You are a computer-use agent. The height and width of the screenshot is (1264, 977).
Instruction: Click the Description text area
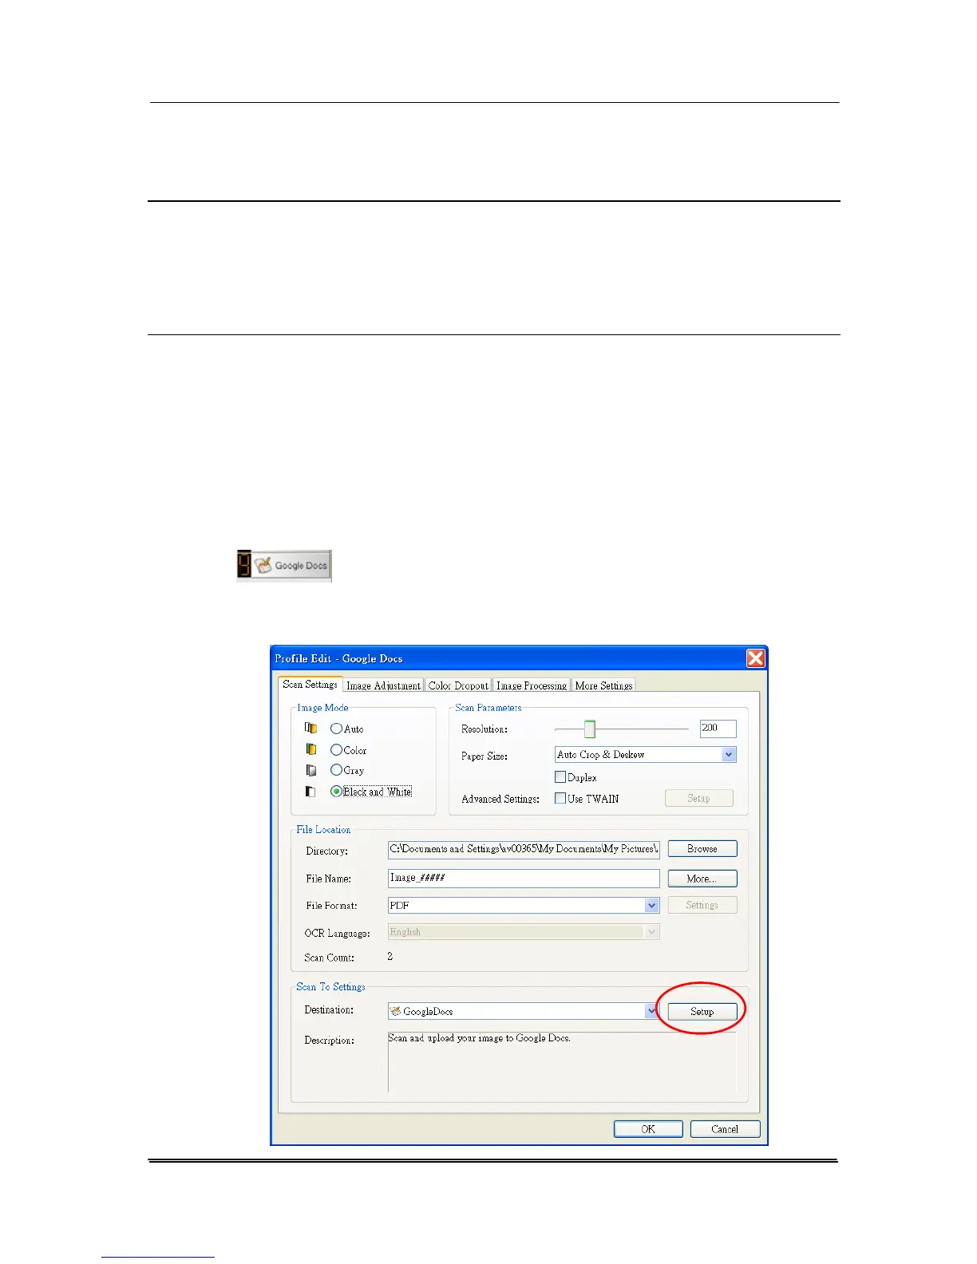[x=561, y=1062]
